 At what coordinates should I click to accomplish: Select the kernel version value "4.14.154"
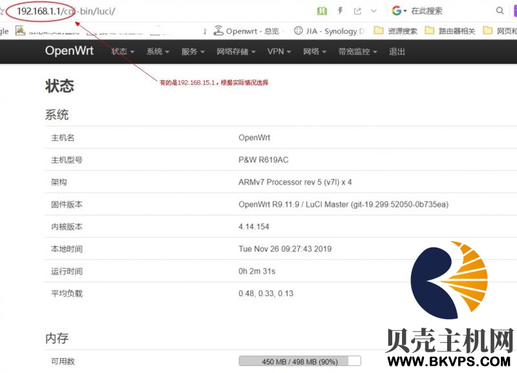click(x=254, y=226)
